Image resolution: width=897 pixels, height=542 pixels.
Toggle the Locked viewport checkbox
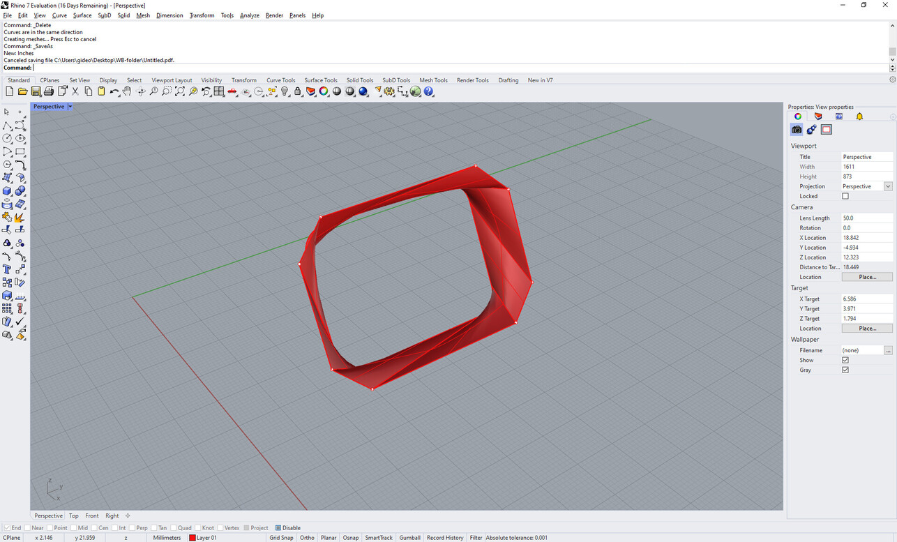(x=845, y=196)
